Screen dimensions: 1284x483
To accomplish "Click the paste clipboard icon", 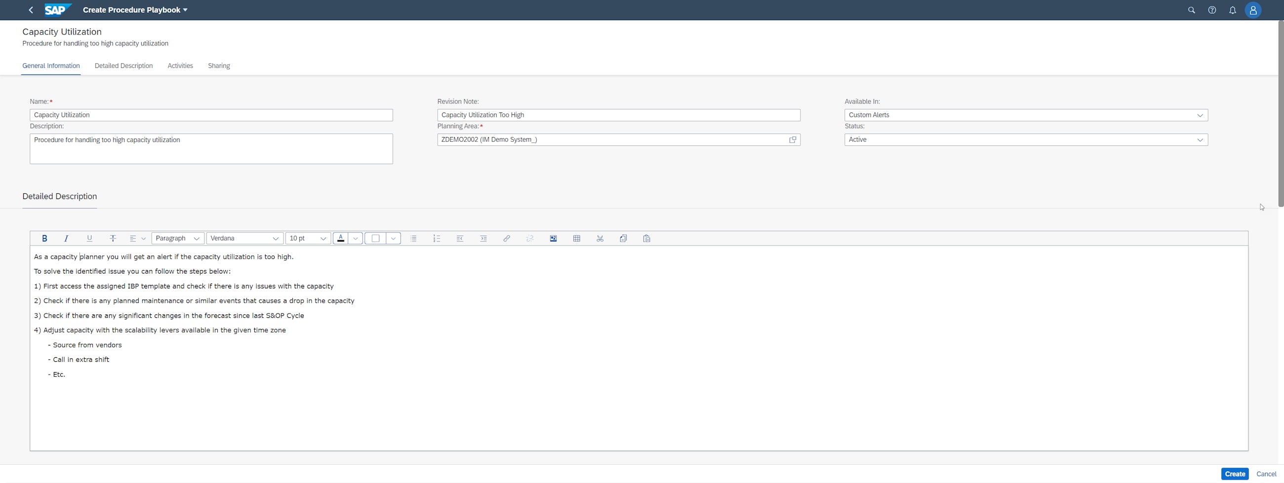I will (646, 238).
